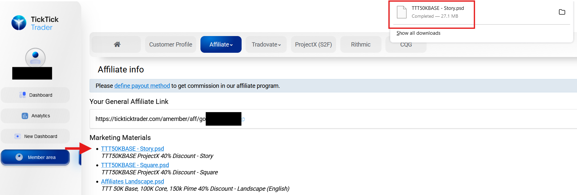This screenshot has width=577, height=195.
Task: Click the Analytics chart icon
Action: (25, 116)
